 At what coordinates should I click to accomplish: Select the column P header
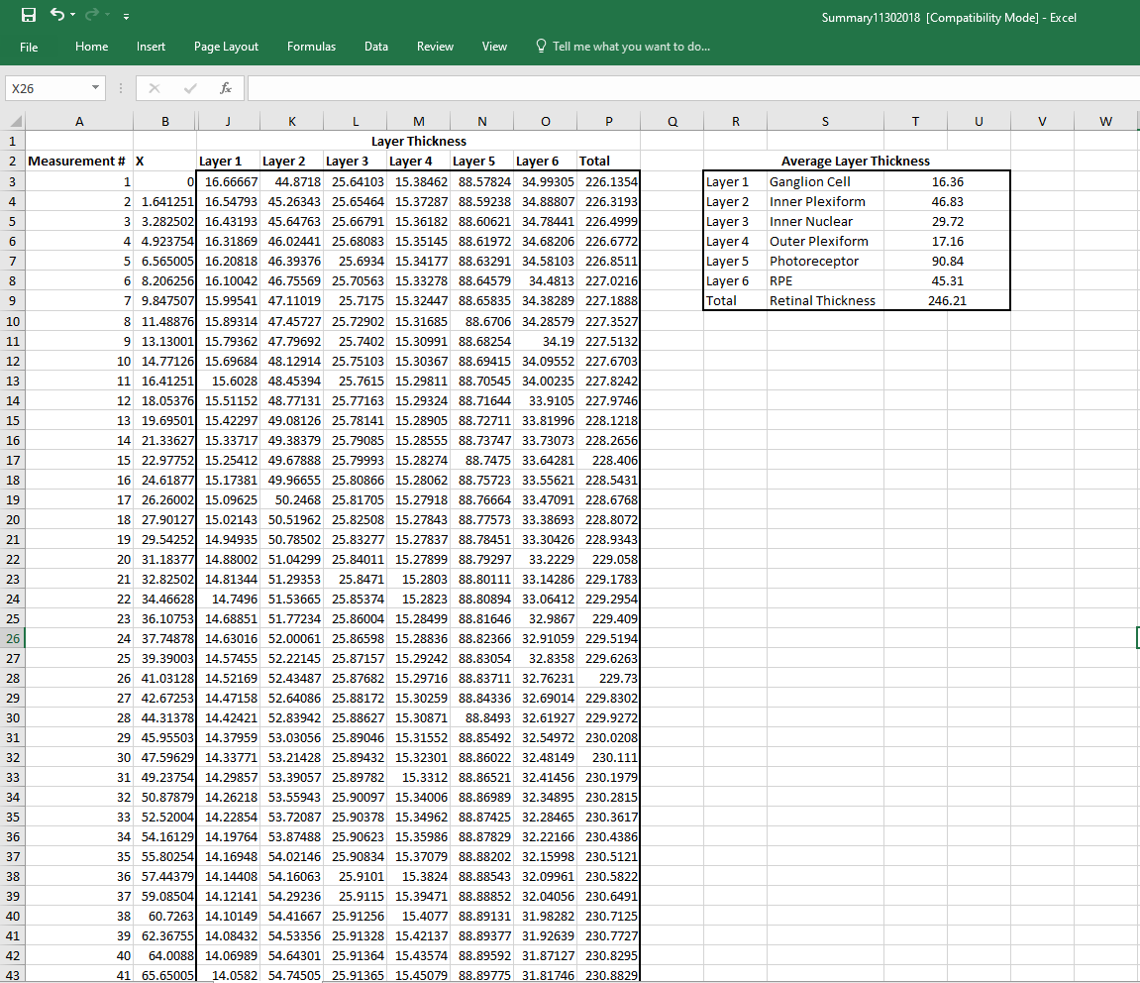[608, 122]
